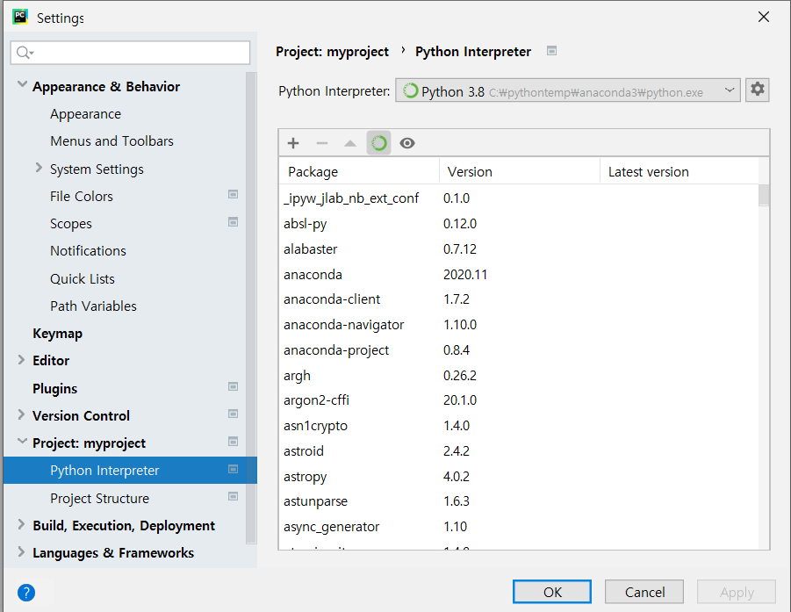Toggle the Conda package manager icon

point(379,143)
